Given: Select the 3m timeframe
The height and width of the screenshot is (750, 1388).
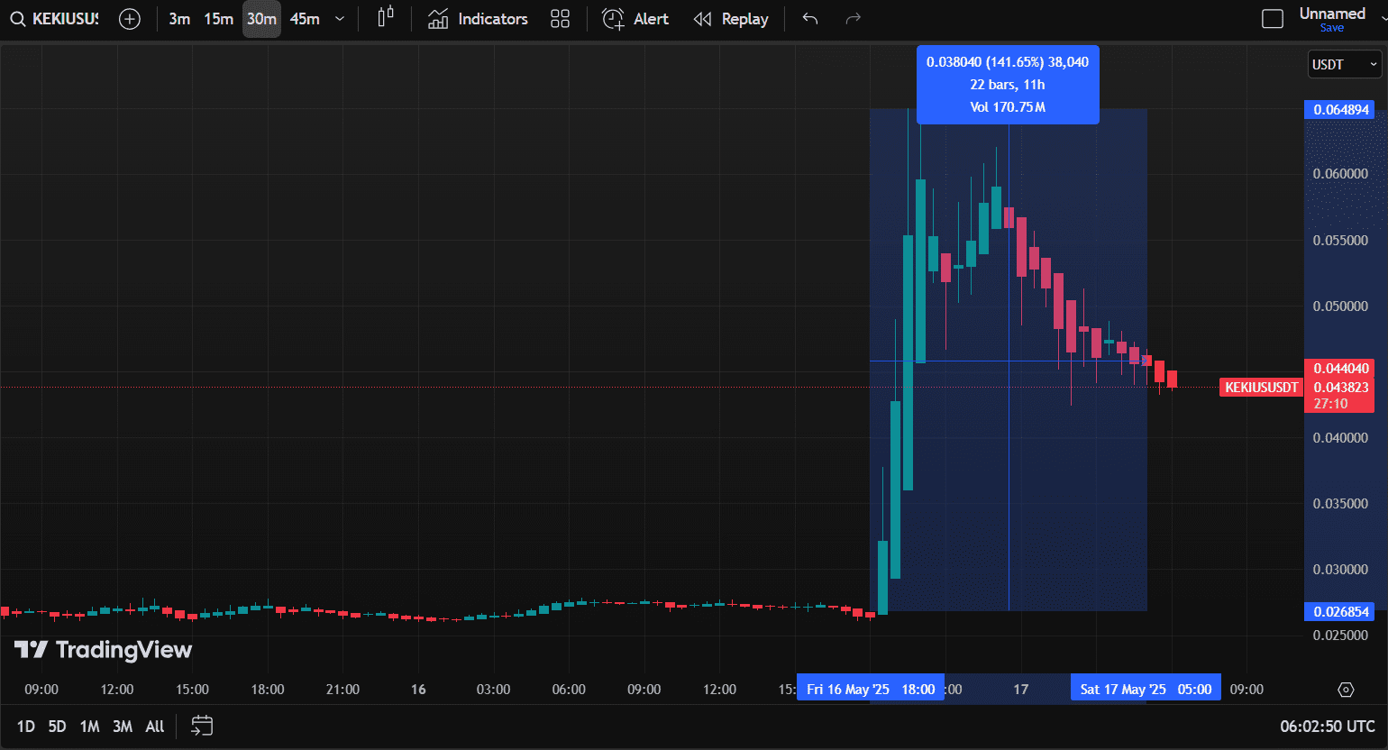Looking at the screenshot, I should (x=179, y=19).
